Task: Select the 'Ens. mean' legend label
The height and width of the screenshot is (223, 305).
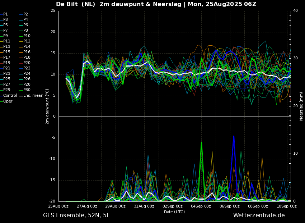Action: point(33,96)
